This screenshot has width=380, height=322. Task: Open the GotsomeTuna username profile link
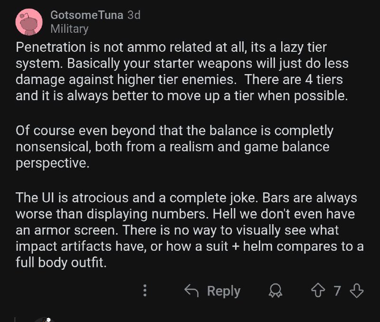[x=87, y=15]
